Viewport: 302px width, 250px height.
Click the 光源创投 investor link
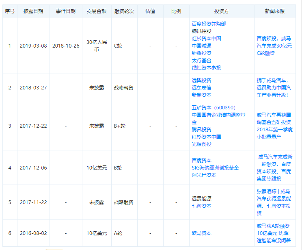tap(201, 144)
